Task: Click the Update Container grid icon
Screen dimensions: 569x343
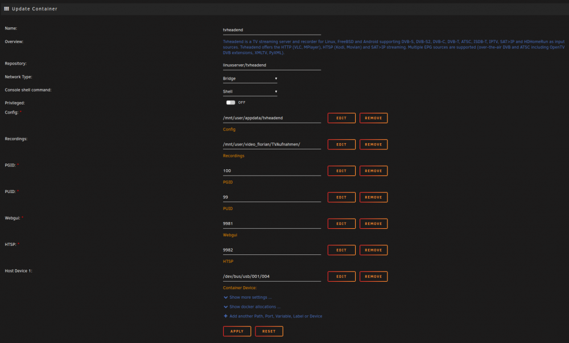Action: click(x=6, y=9)
